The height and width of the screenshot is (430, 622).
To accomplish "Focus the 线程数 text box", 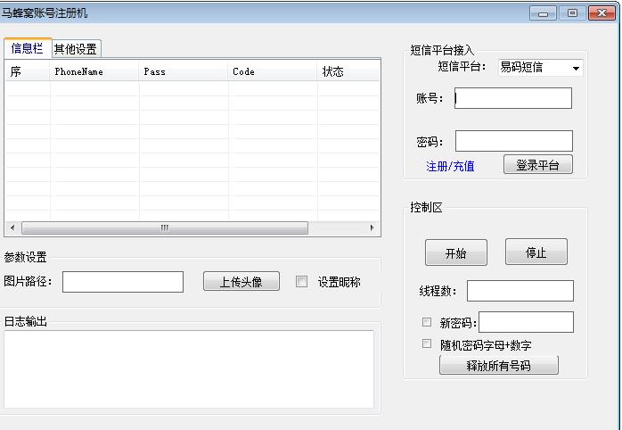I will click(x=520, y=291).
